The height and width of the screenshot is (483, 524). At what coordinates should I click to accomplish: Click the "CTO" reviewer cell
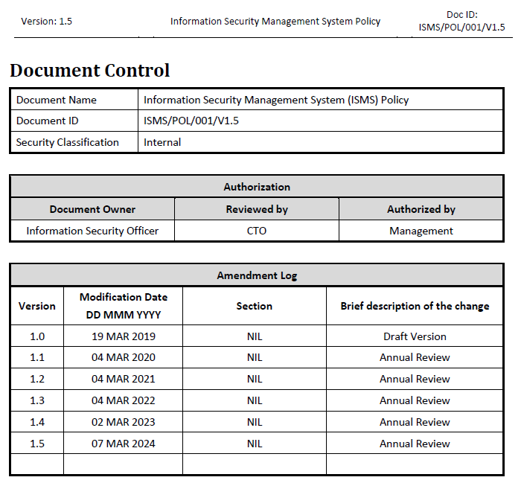(x=257, y=231)
